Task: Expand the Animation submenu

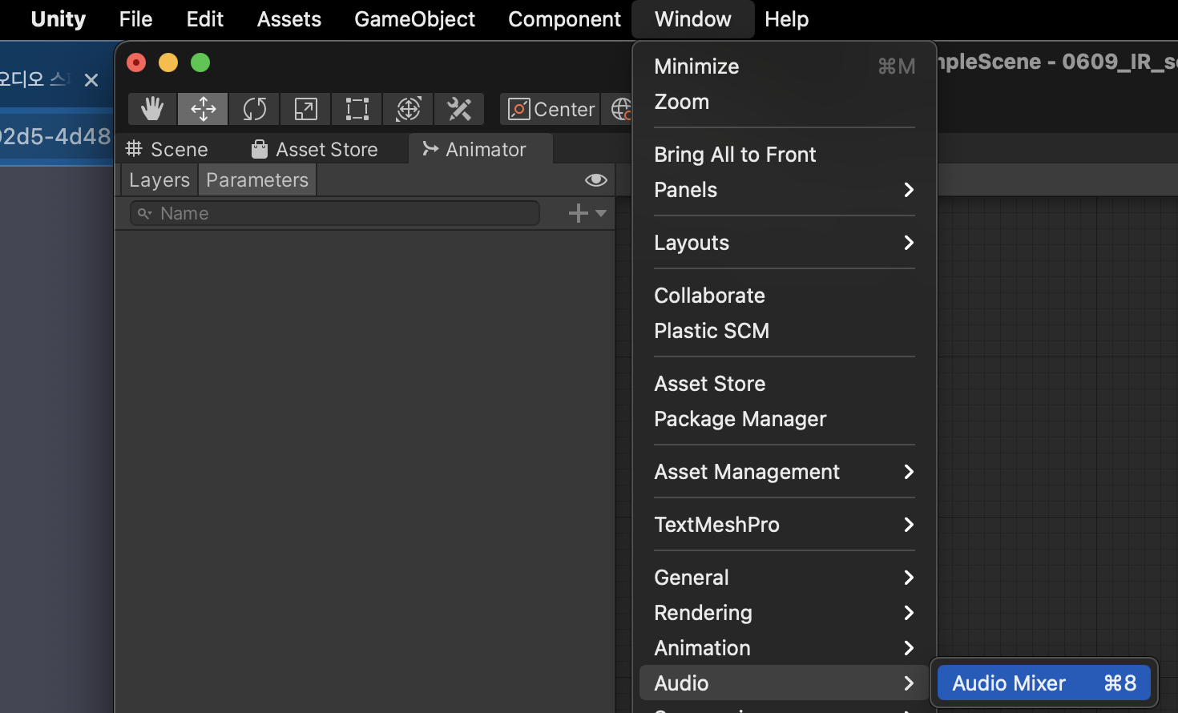Action: coord(785,648)
